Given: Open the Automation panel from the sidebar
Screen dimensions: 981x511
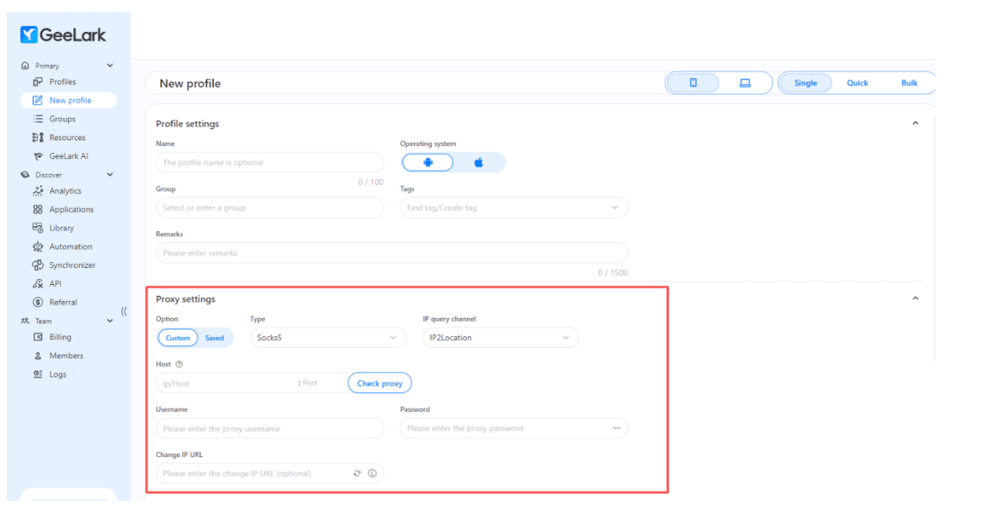Looking at the screenshot, I should (x=61, y=246).
